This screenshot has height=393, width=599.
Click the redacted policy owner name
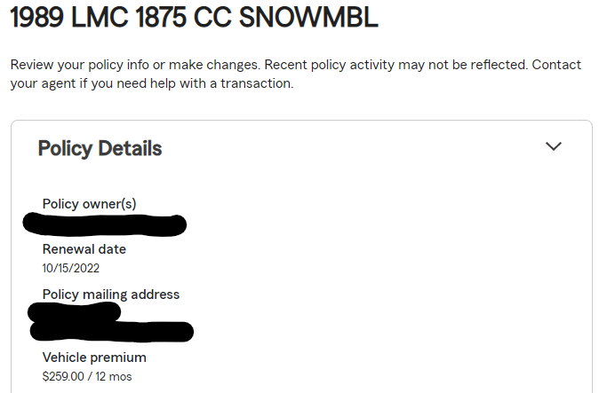105,224
